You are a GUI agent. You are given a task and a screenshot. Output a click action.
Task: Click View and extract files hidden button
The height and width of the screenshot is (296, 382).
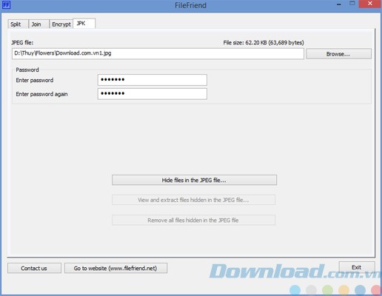193,200
